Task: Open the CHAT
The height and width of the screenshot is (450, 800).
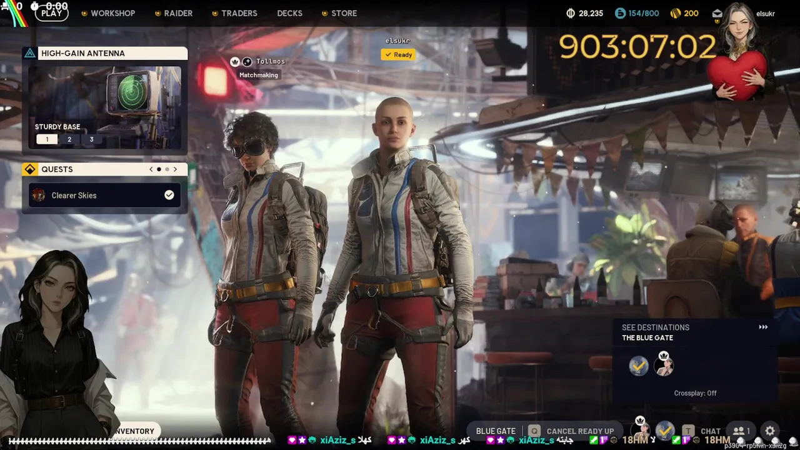Action: [711, 431]
